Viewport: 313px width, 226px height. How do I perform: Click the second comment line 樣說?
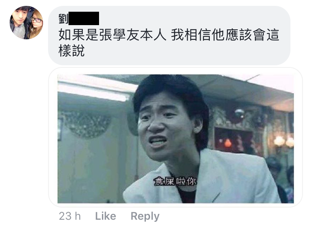(x=71, y=50)
